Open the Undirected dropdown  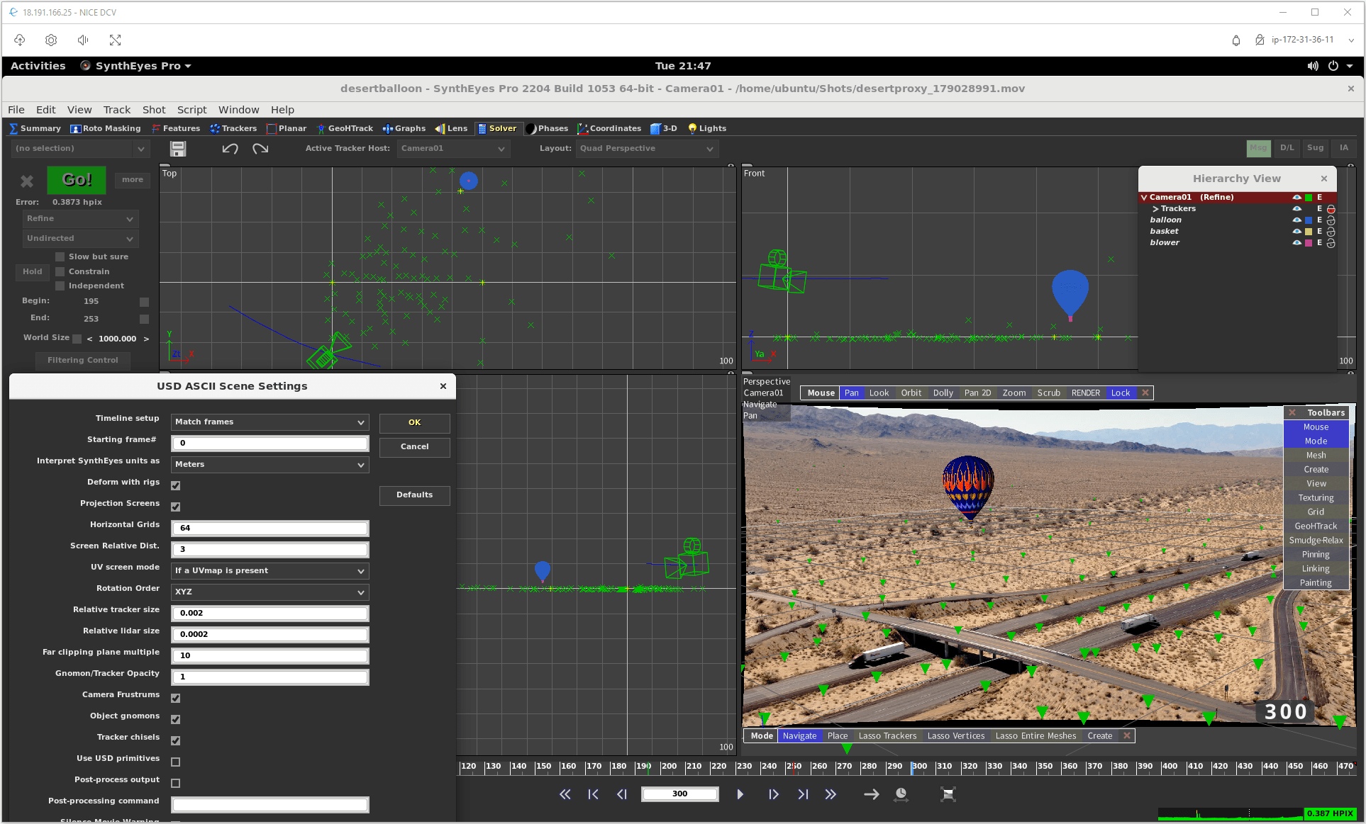pos(79,239)
